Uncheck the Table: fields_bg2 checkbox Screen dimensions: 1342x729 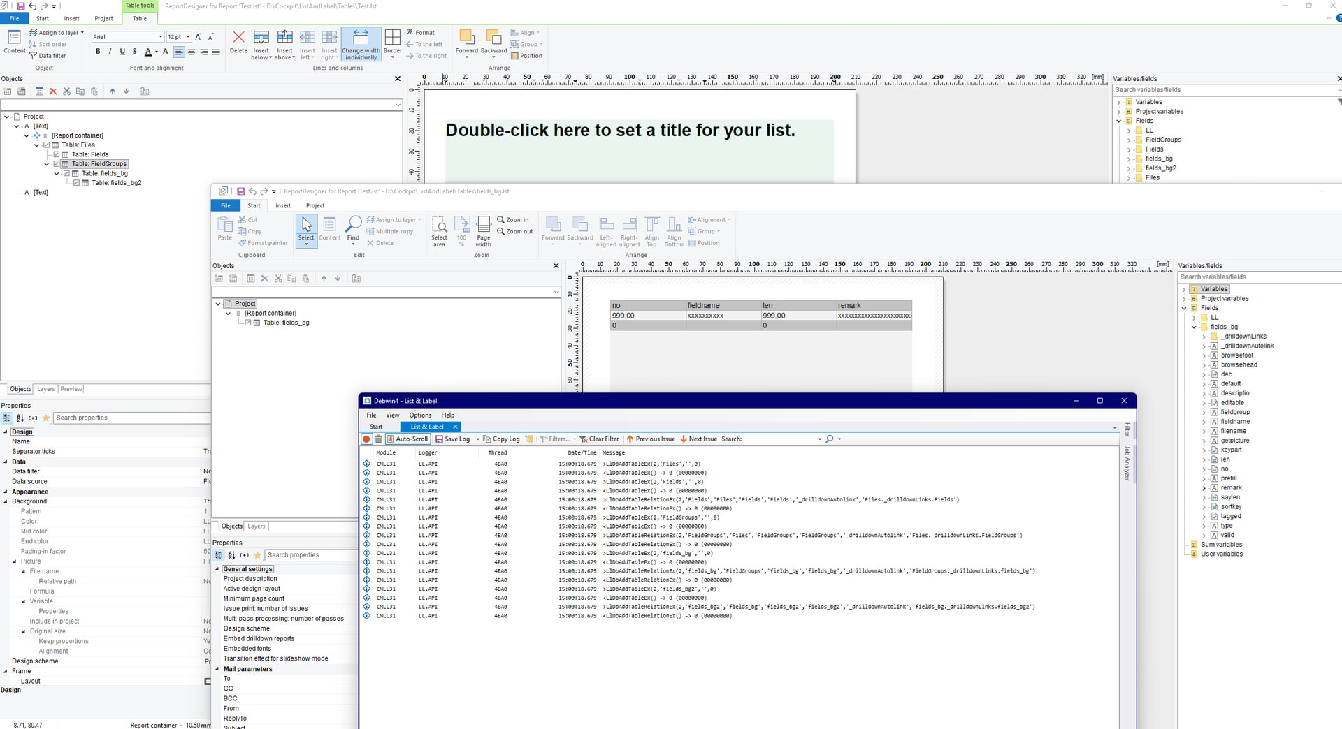coord(77,183)
